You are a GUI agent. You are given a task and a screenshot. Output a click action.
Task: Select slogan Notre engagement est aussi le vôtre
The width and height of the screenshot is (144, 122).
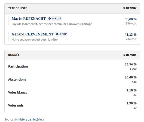tap(35, 40)
